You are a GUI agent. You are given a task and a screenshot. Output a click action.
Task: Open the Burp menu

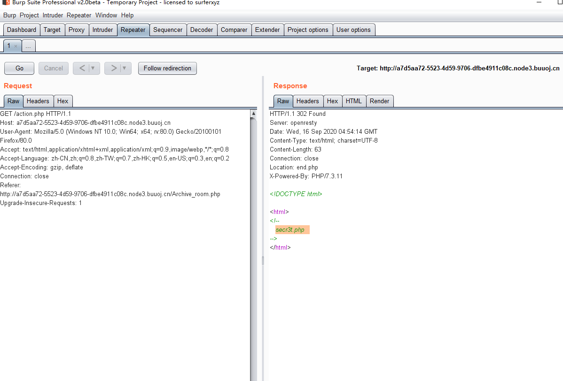tap(10, 15)
